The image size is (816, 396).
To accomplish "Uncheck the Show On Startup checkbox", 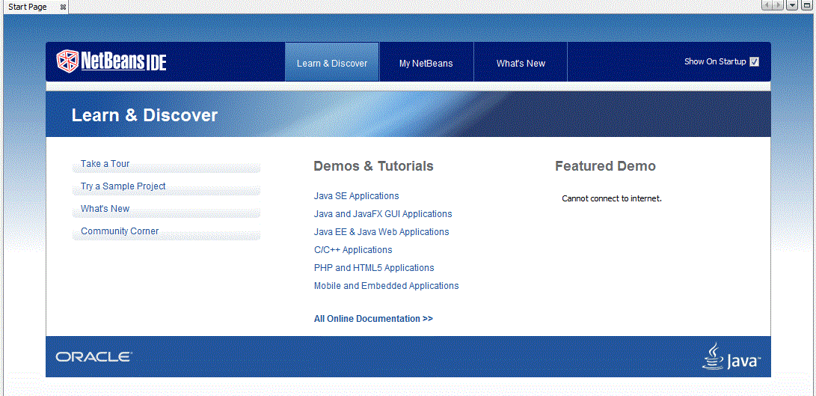I will [754, 61].
